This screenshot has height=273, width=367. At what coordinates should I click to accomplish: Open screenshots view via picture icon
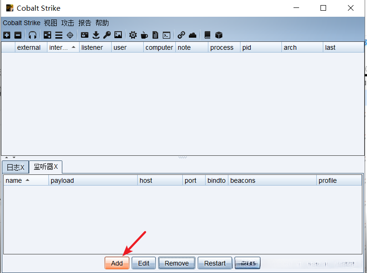(x=118, y=35)
